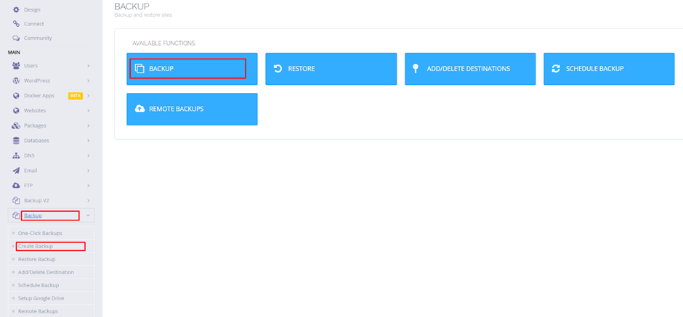Click the Email paper plane icon
Image resolution: width=683 pixels, height=317 pixels.
(16, 170)
